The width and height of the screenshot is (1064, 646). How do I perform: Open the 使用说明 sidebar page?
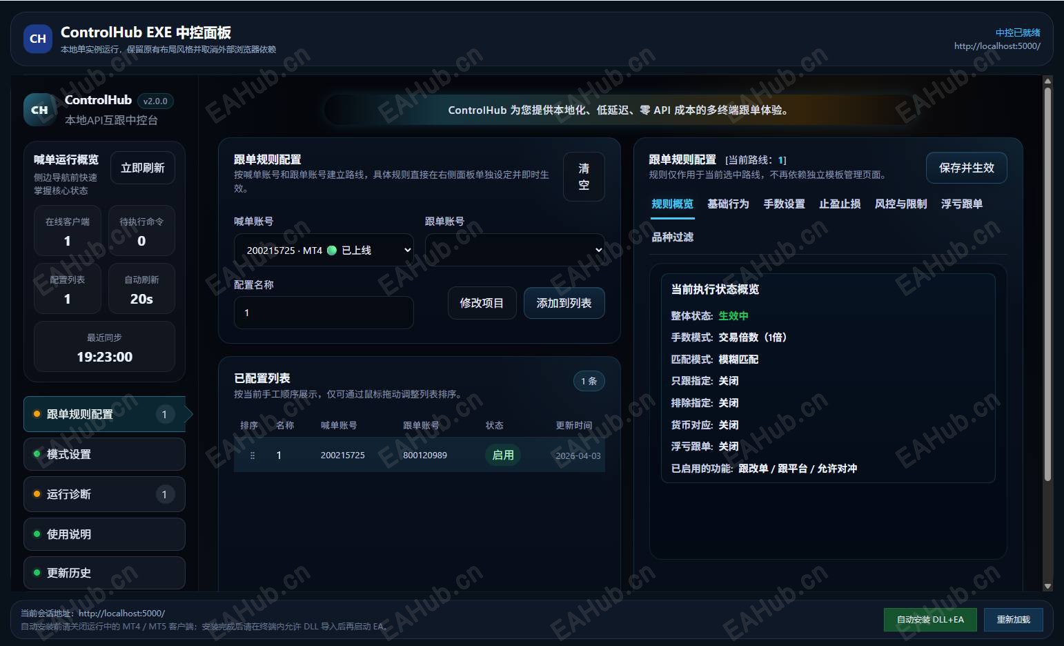(x=104, y=534)
